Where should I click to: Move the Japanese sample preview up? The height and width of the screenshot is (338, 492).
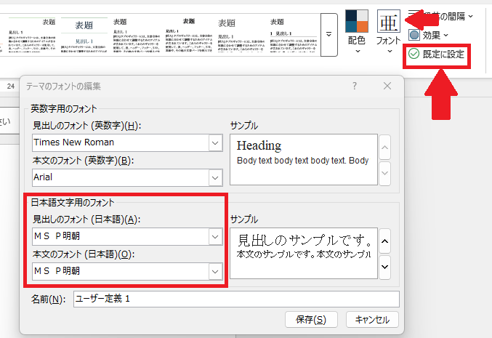pyautogui.click(x=385, y=241)
